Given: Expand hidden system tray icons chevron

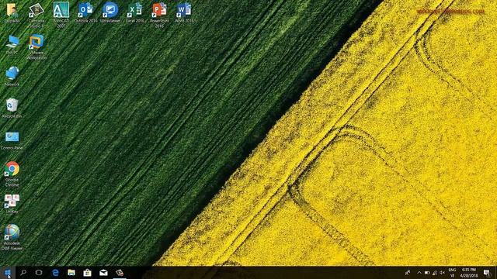Looking at the screenshot, I should coord(419,273).
